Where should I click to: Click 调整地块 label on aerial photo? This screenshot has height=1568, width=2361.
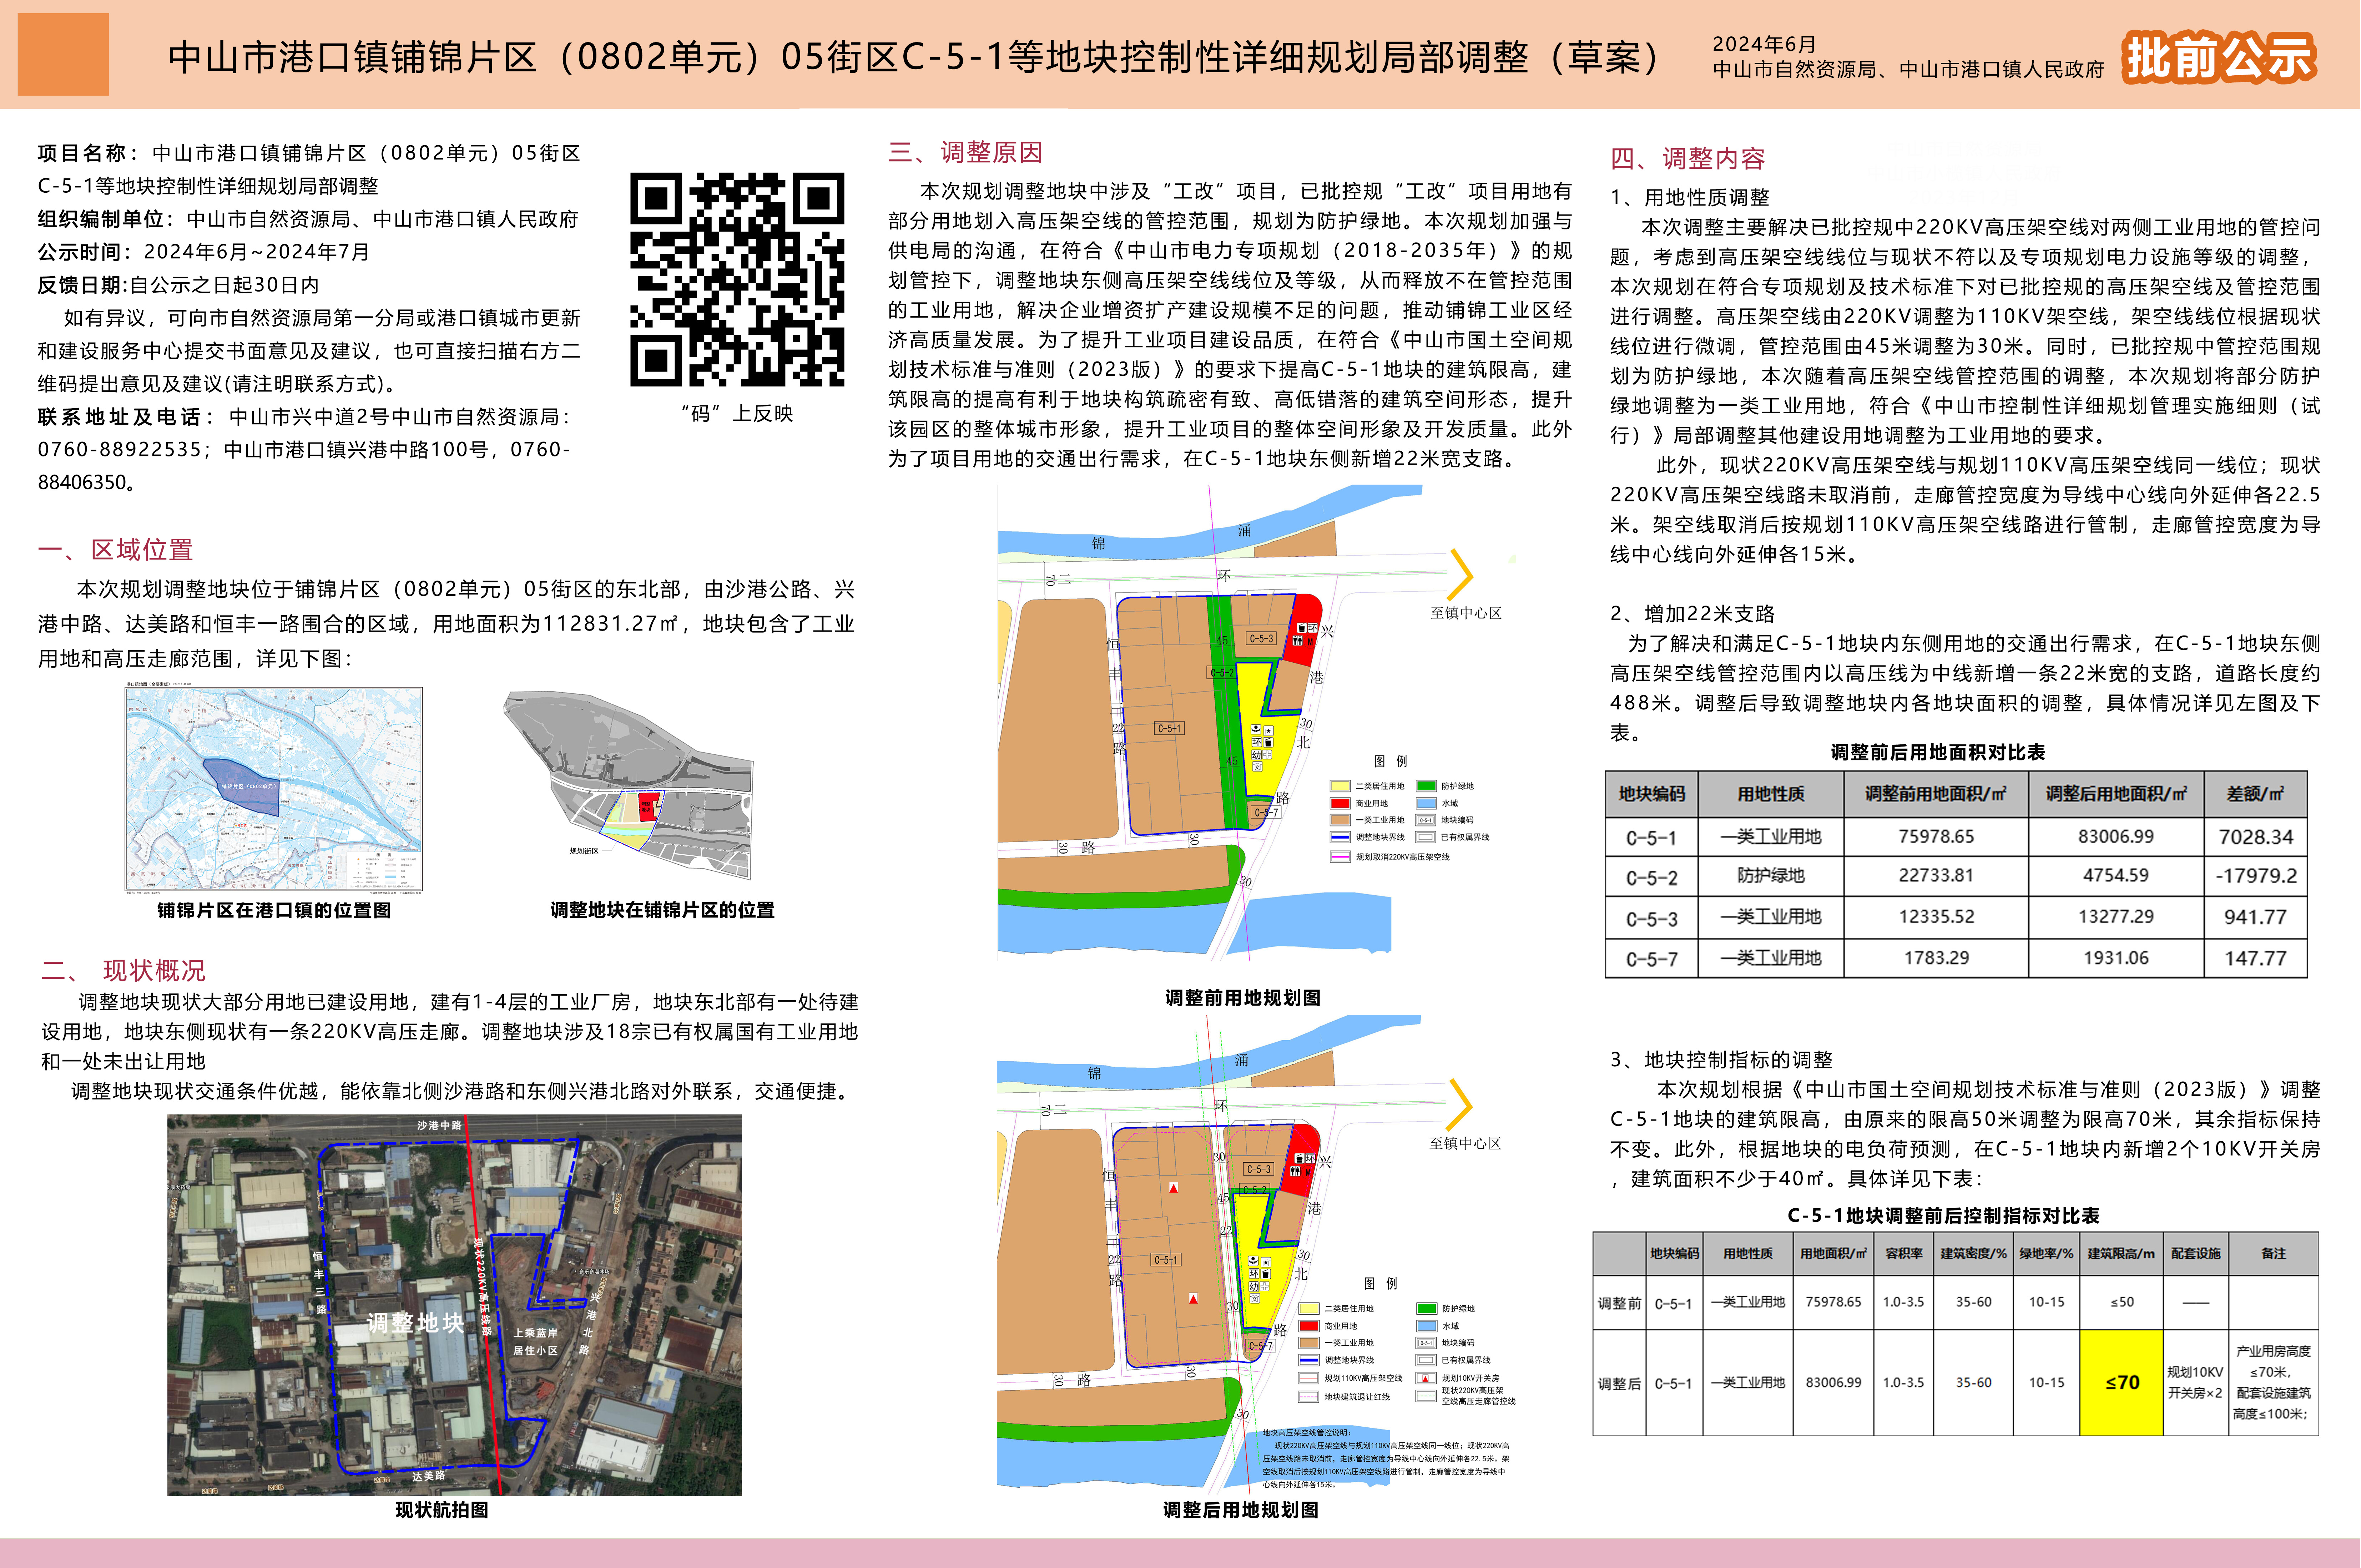416,1323
